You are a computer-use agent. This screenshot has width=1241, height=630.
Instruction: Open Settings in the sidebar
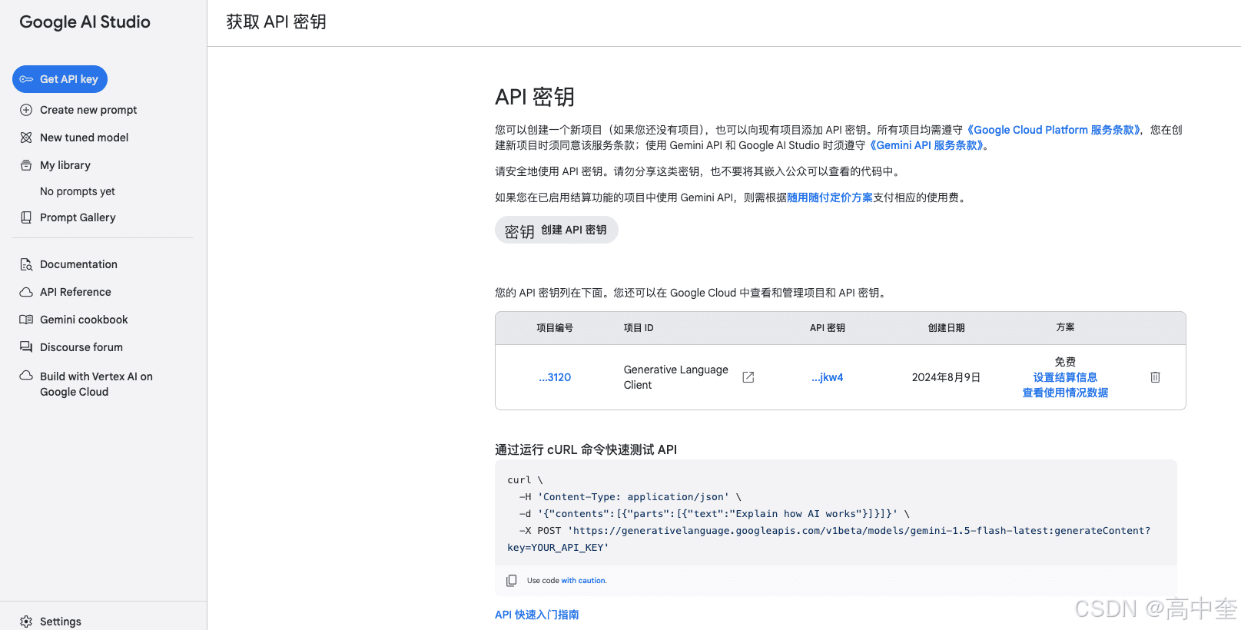[x=61, y=622]
